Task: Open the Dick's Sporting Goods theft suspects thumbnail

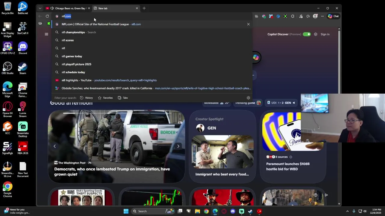Action: tap(81, 197)
